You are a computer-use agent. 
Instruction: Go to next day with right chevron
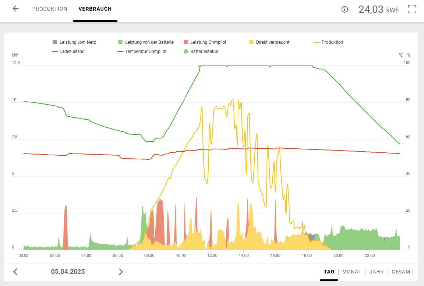121,272
